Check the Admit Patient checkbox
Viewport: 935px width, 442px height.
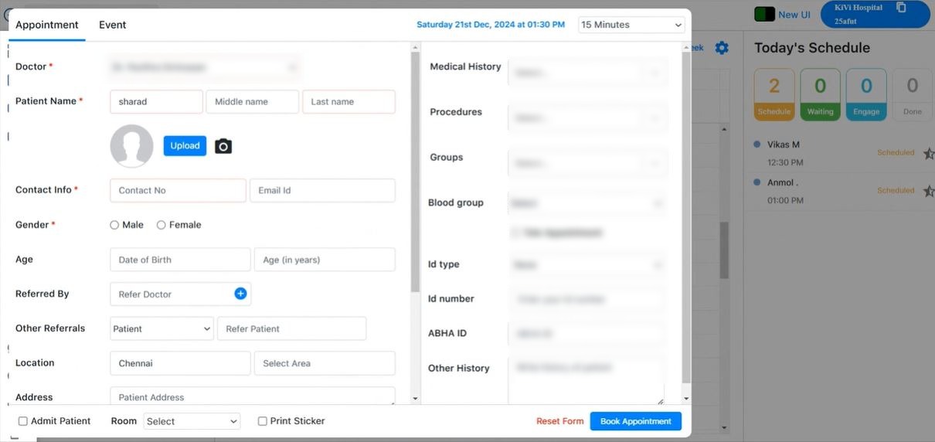click(23, 421)
